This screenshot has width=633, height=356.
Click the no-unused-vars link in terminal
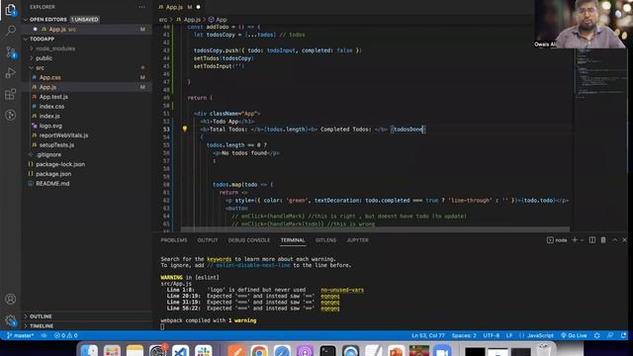coord(342,290)
